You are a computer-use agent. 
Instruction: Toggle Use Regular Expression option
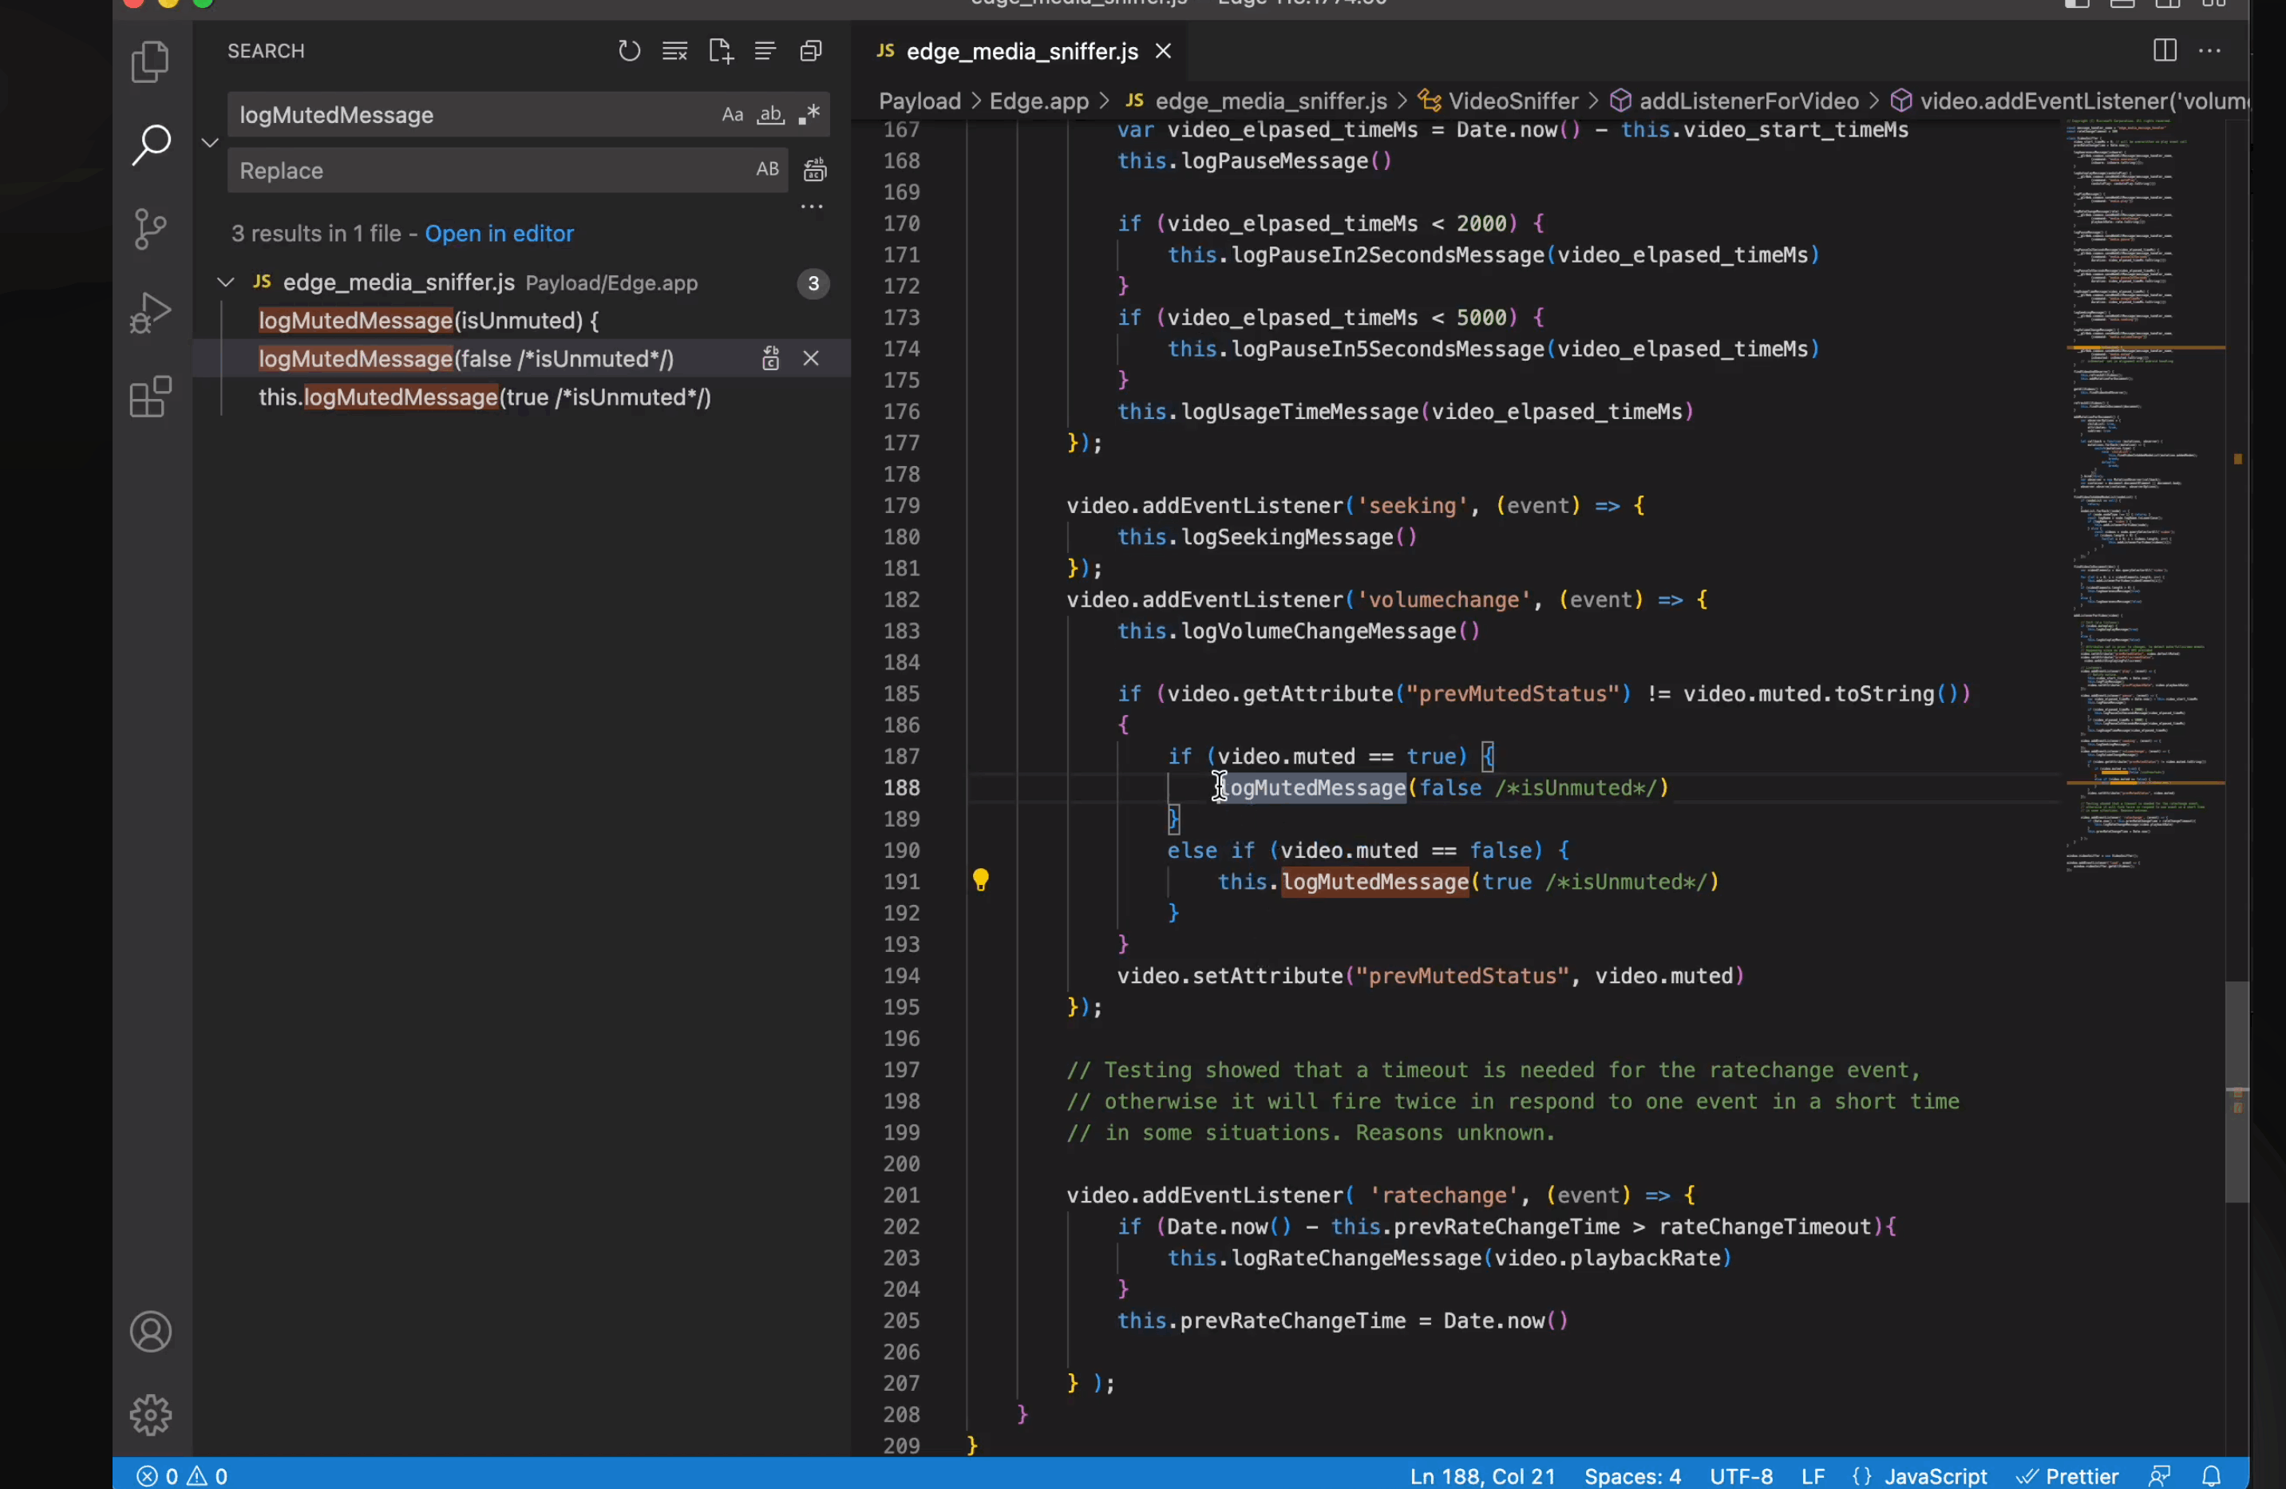click(x=809, y=115)
